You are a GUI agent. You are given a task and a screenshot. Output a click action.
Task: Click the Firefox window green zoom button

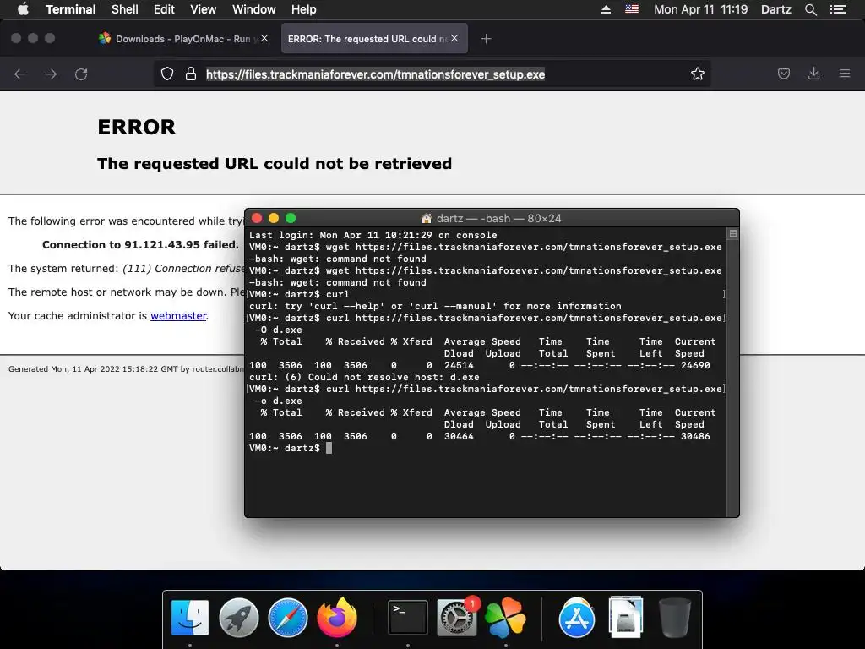click(50, 38)
